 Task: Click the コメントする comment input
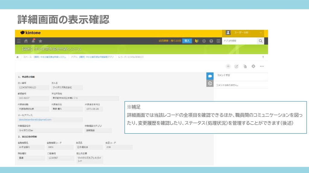(241, 77)
